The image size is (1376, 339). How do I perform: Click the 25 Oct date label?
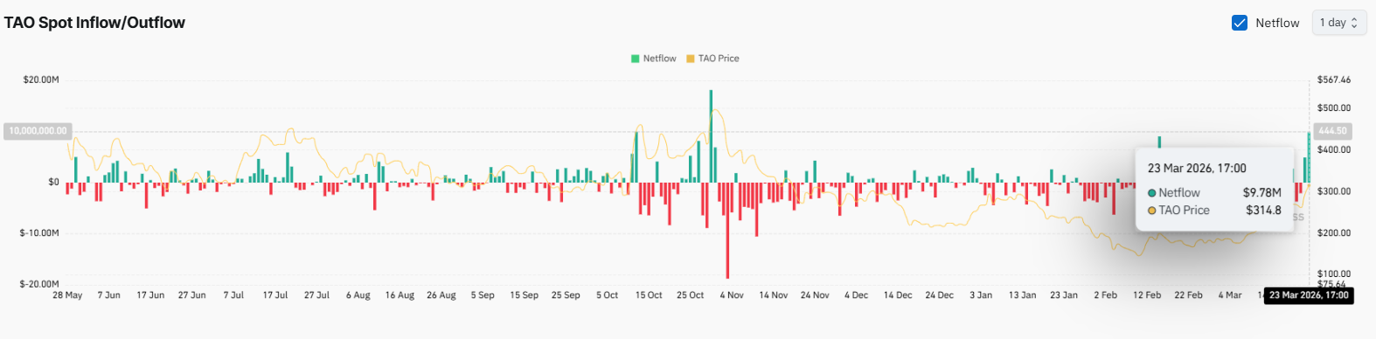691,295
